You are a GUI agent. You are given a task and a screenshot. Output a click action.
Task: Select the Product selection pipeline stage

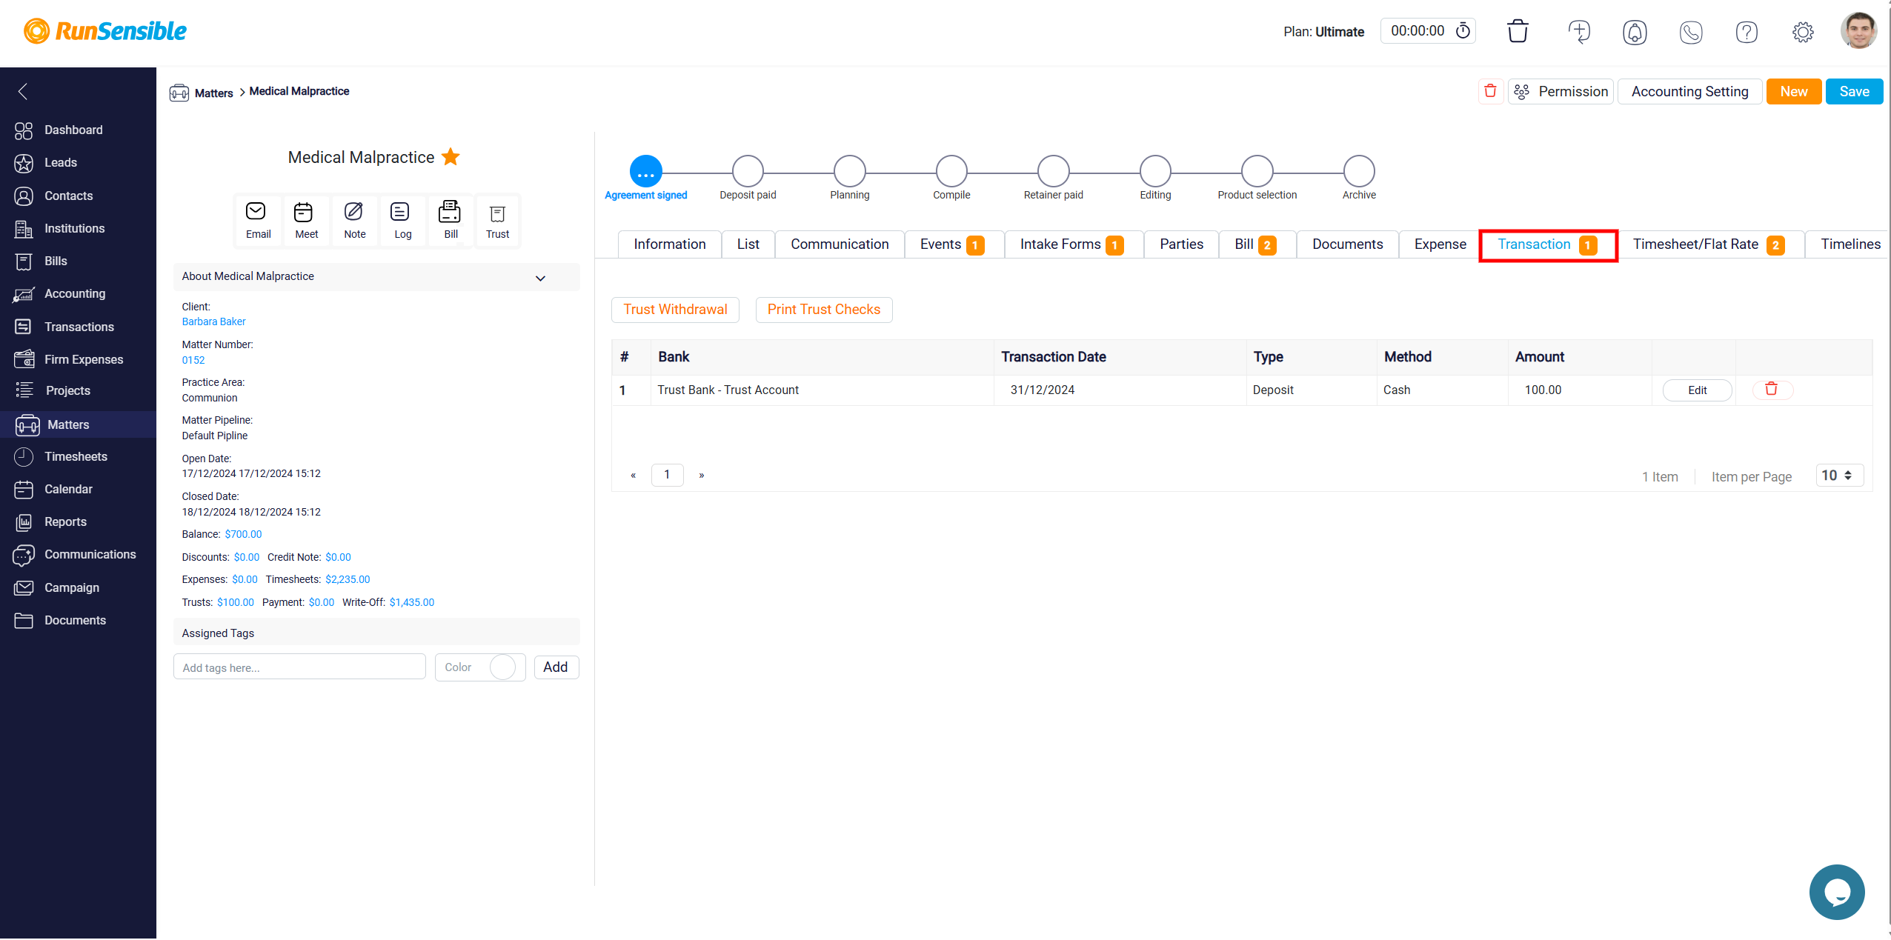point(1257,171)
